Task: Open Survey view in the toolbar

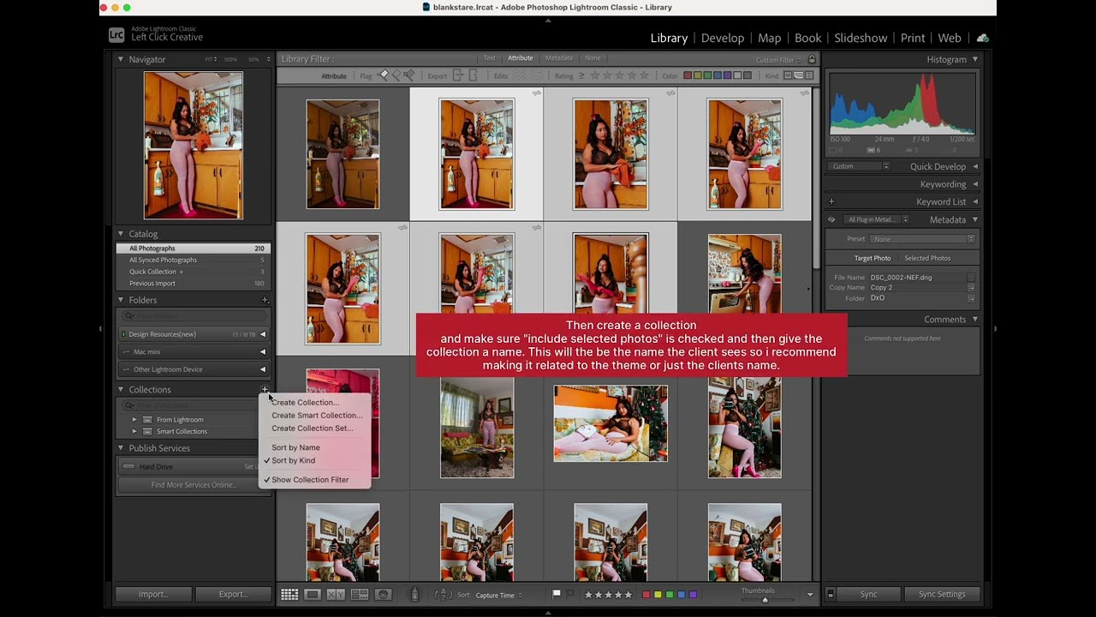Action: point(360,595)
